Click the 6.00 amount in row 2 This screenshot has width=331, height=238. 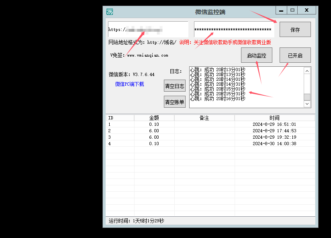click(154, 131)
